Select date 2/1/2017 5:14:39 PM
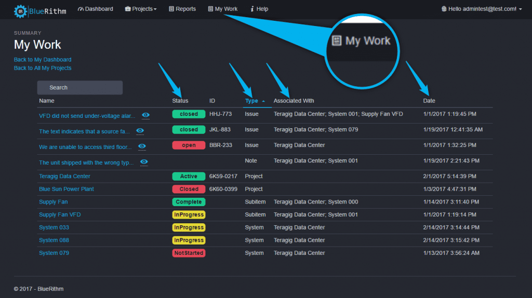The image size is (532, 298). pyautogui.click(x=449, y=177)
